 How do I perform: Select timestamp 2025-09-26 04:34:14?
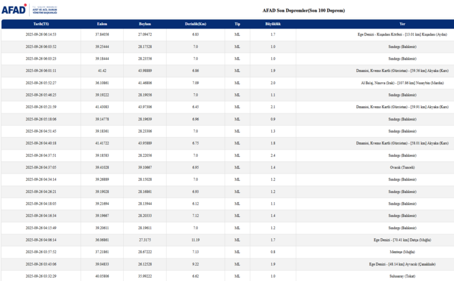(41, 179)
